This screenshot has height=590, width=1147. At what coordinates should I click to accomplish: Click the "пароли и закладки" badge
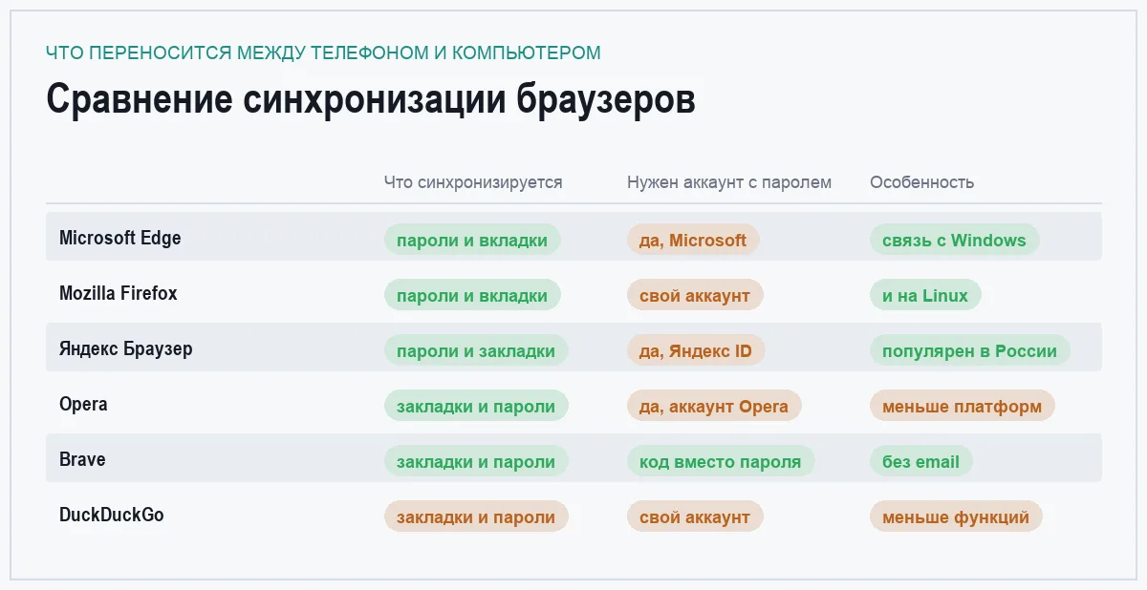point(476,350)
